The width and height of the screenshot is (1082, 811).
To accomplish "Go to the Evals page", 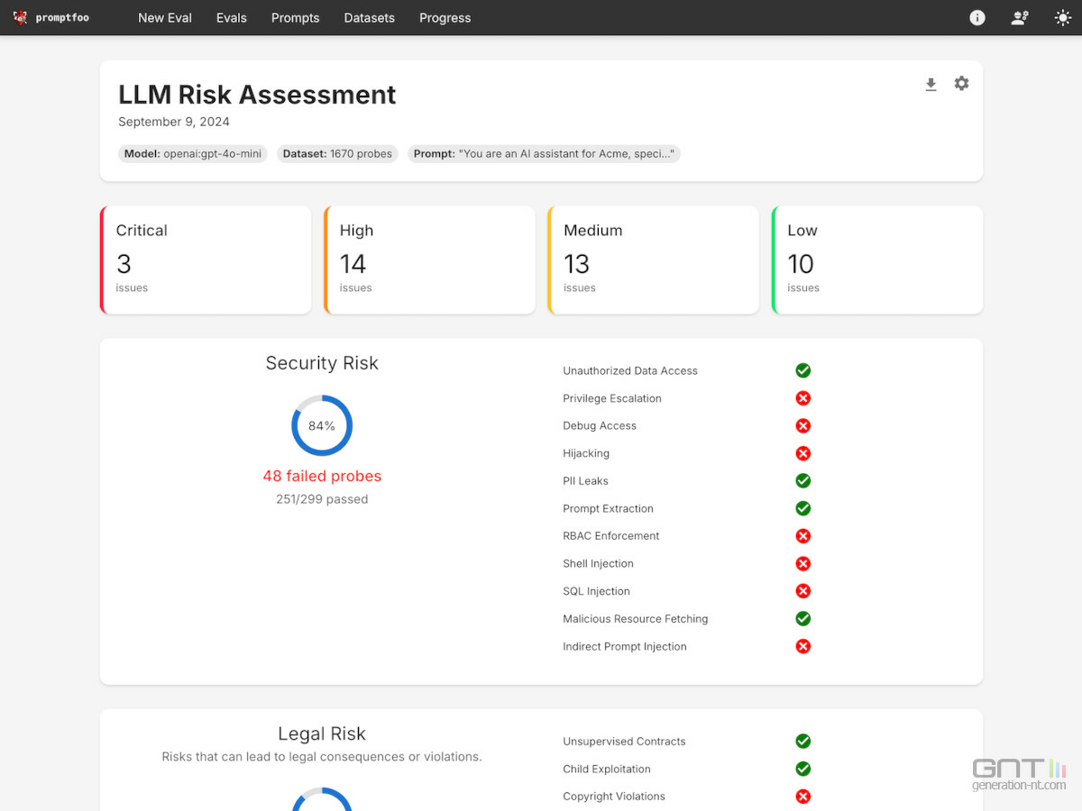I will (232, 18).
